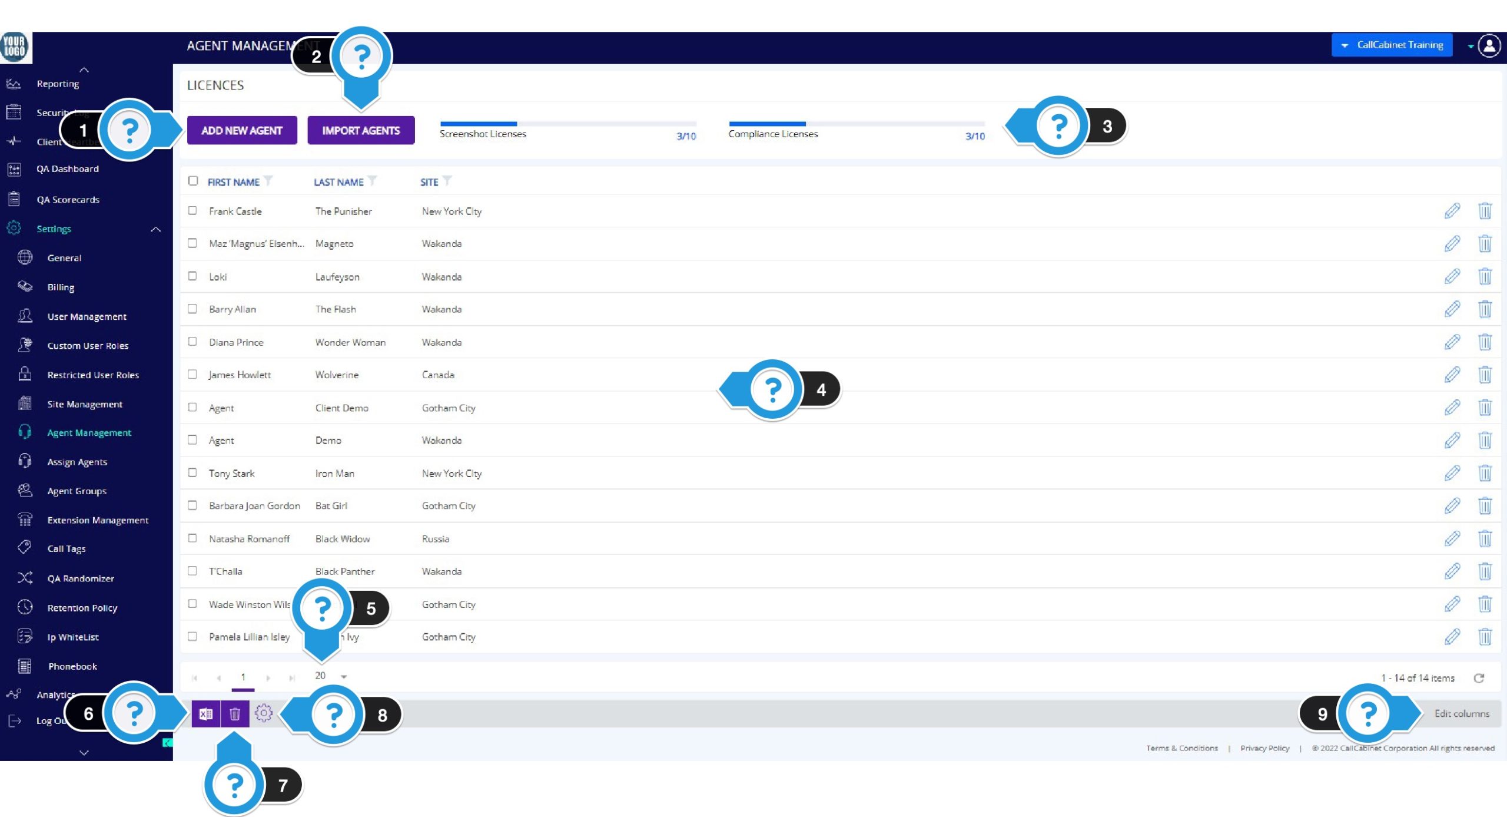The width and height of the screenshot is (1507, 817).
Task: Click Compliance Licenses progress bar
Action: point(857,124)
